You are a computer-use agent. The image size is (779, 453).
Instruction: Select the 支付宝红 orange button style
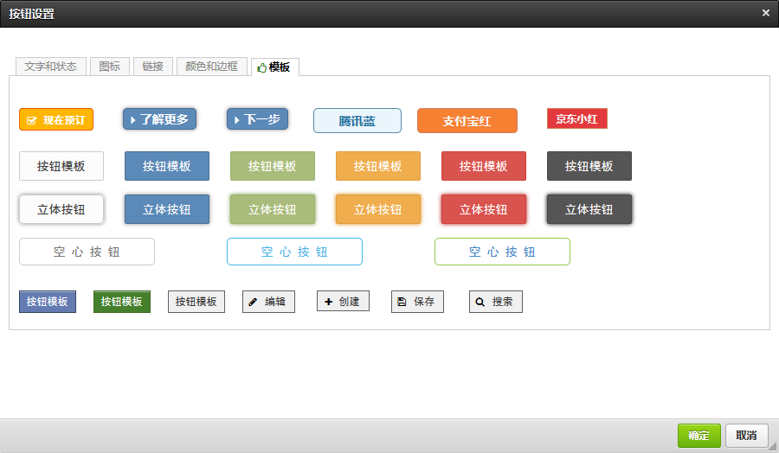point(467,121)
